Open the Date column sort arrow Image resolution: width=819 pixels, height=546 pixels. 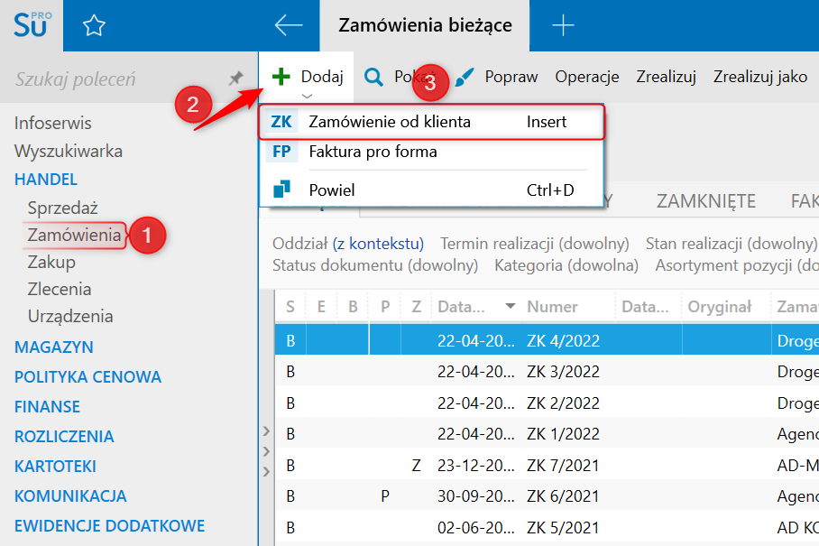(511, 307)
